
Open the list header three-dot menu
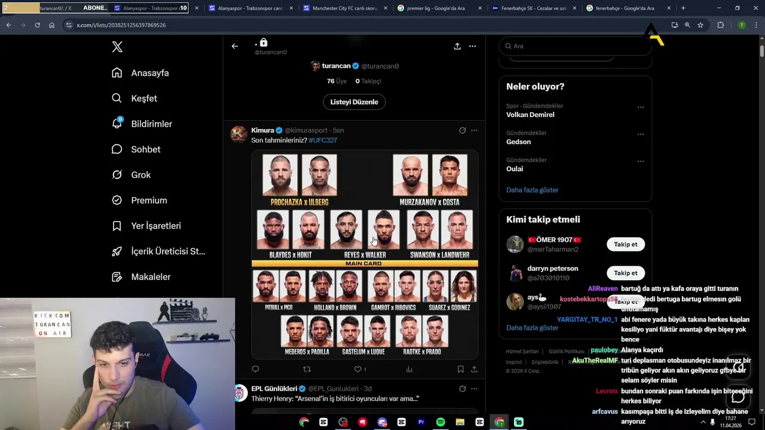pyautogui.click(x=472, y=46)
